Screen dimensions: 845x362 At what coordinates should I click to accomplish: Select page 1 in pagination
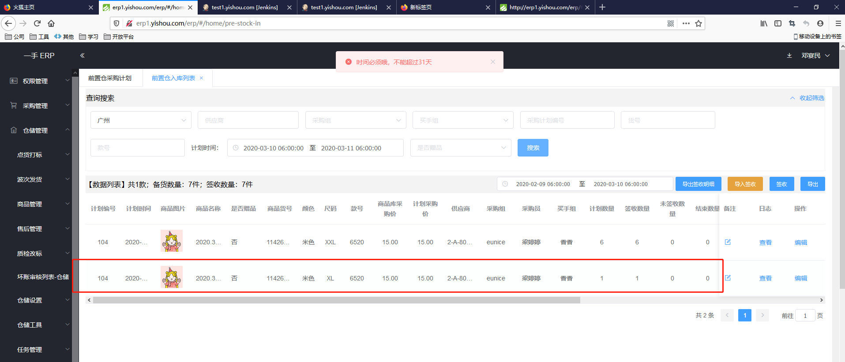pyautogui.click(x=745, y=315)
